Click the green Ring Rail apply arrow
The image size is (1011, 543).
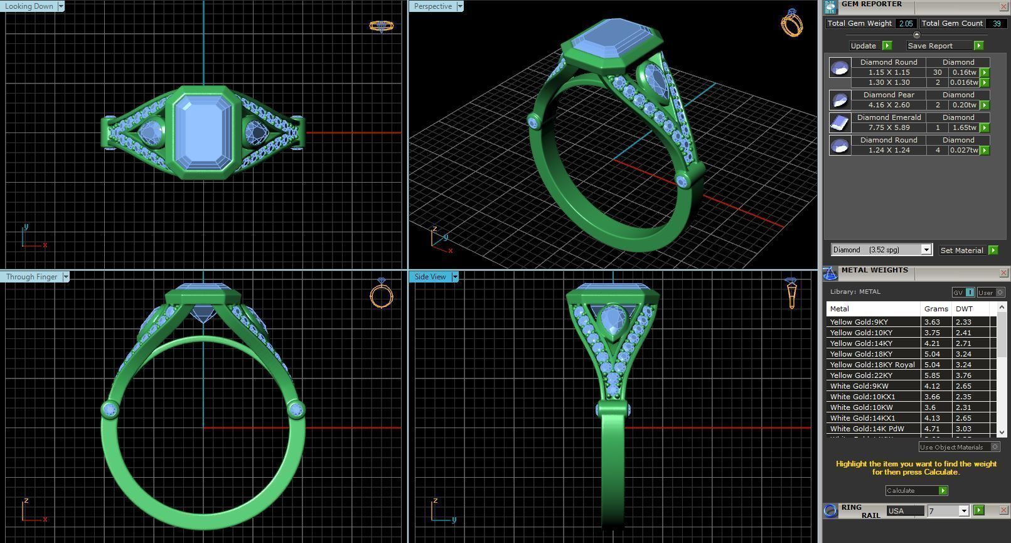point(979,510)
